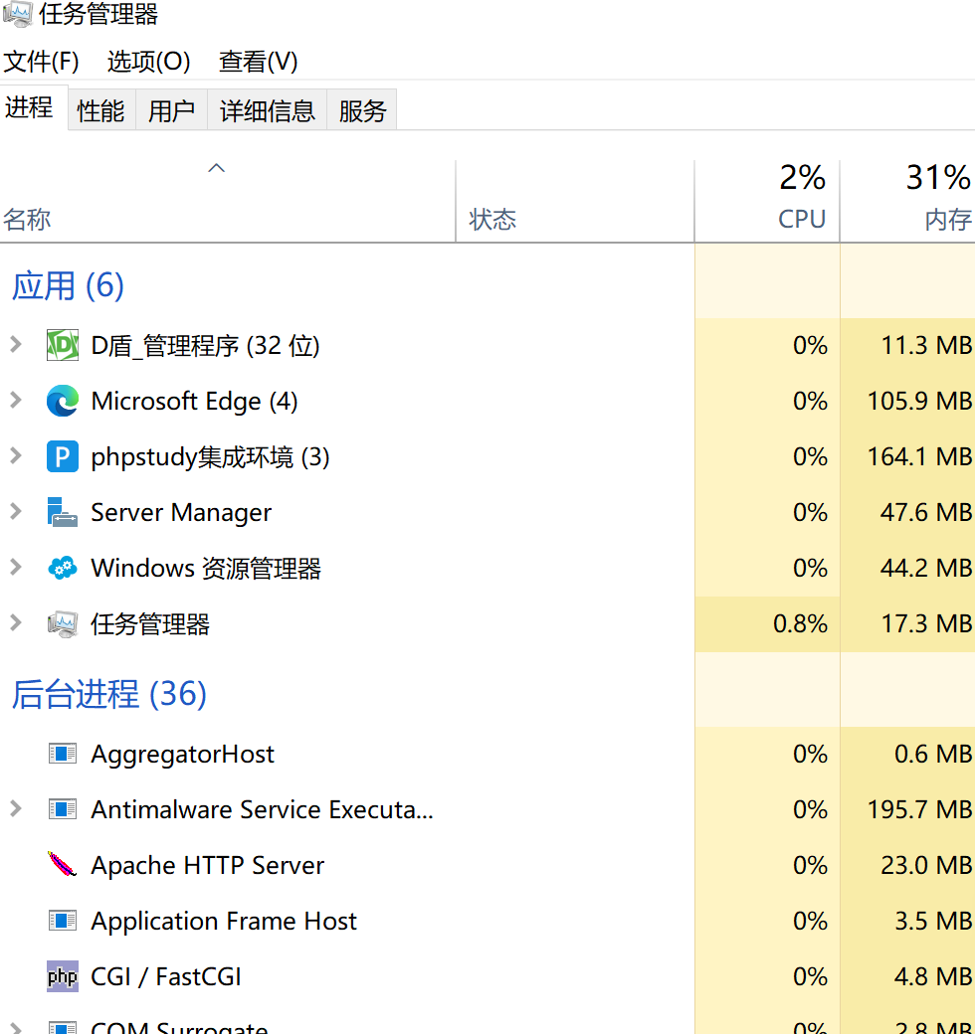The width and height of the screenshot is (975, 1034).
Task: Switch to the 服务 tab
Action: (362, 110)
